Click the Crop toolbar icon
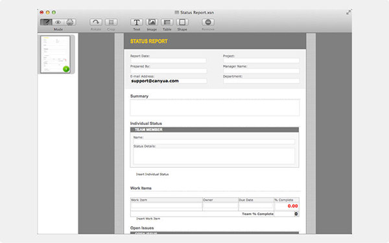The width and height of the screenshot is (389, 243). pos(111,22)
